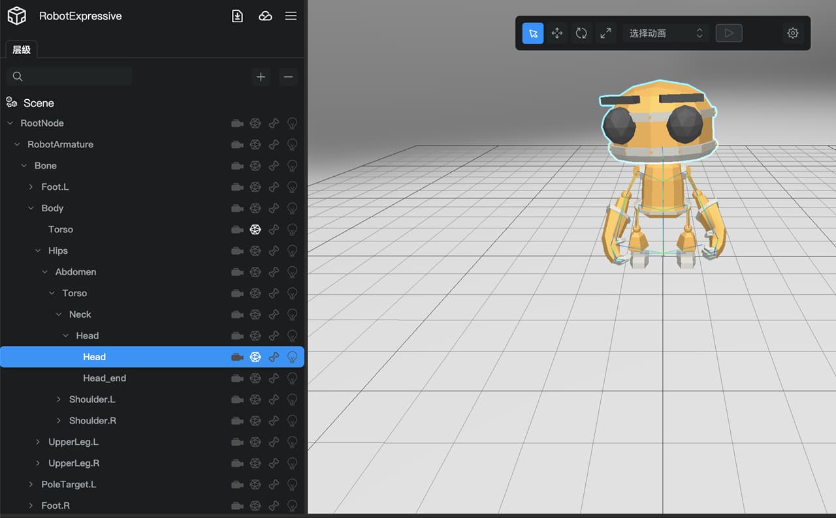The image size is (836, 518).
Task: Open viewport settings gear
Action: pyautogui.click(x=793, y=33)
